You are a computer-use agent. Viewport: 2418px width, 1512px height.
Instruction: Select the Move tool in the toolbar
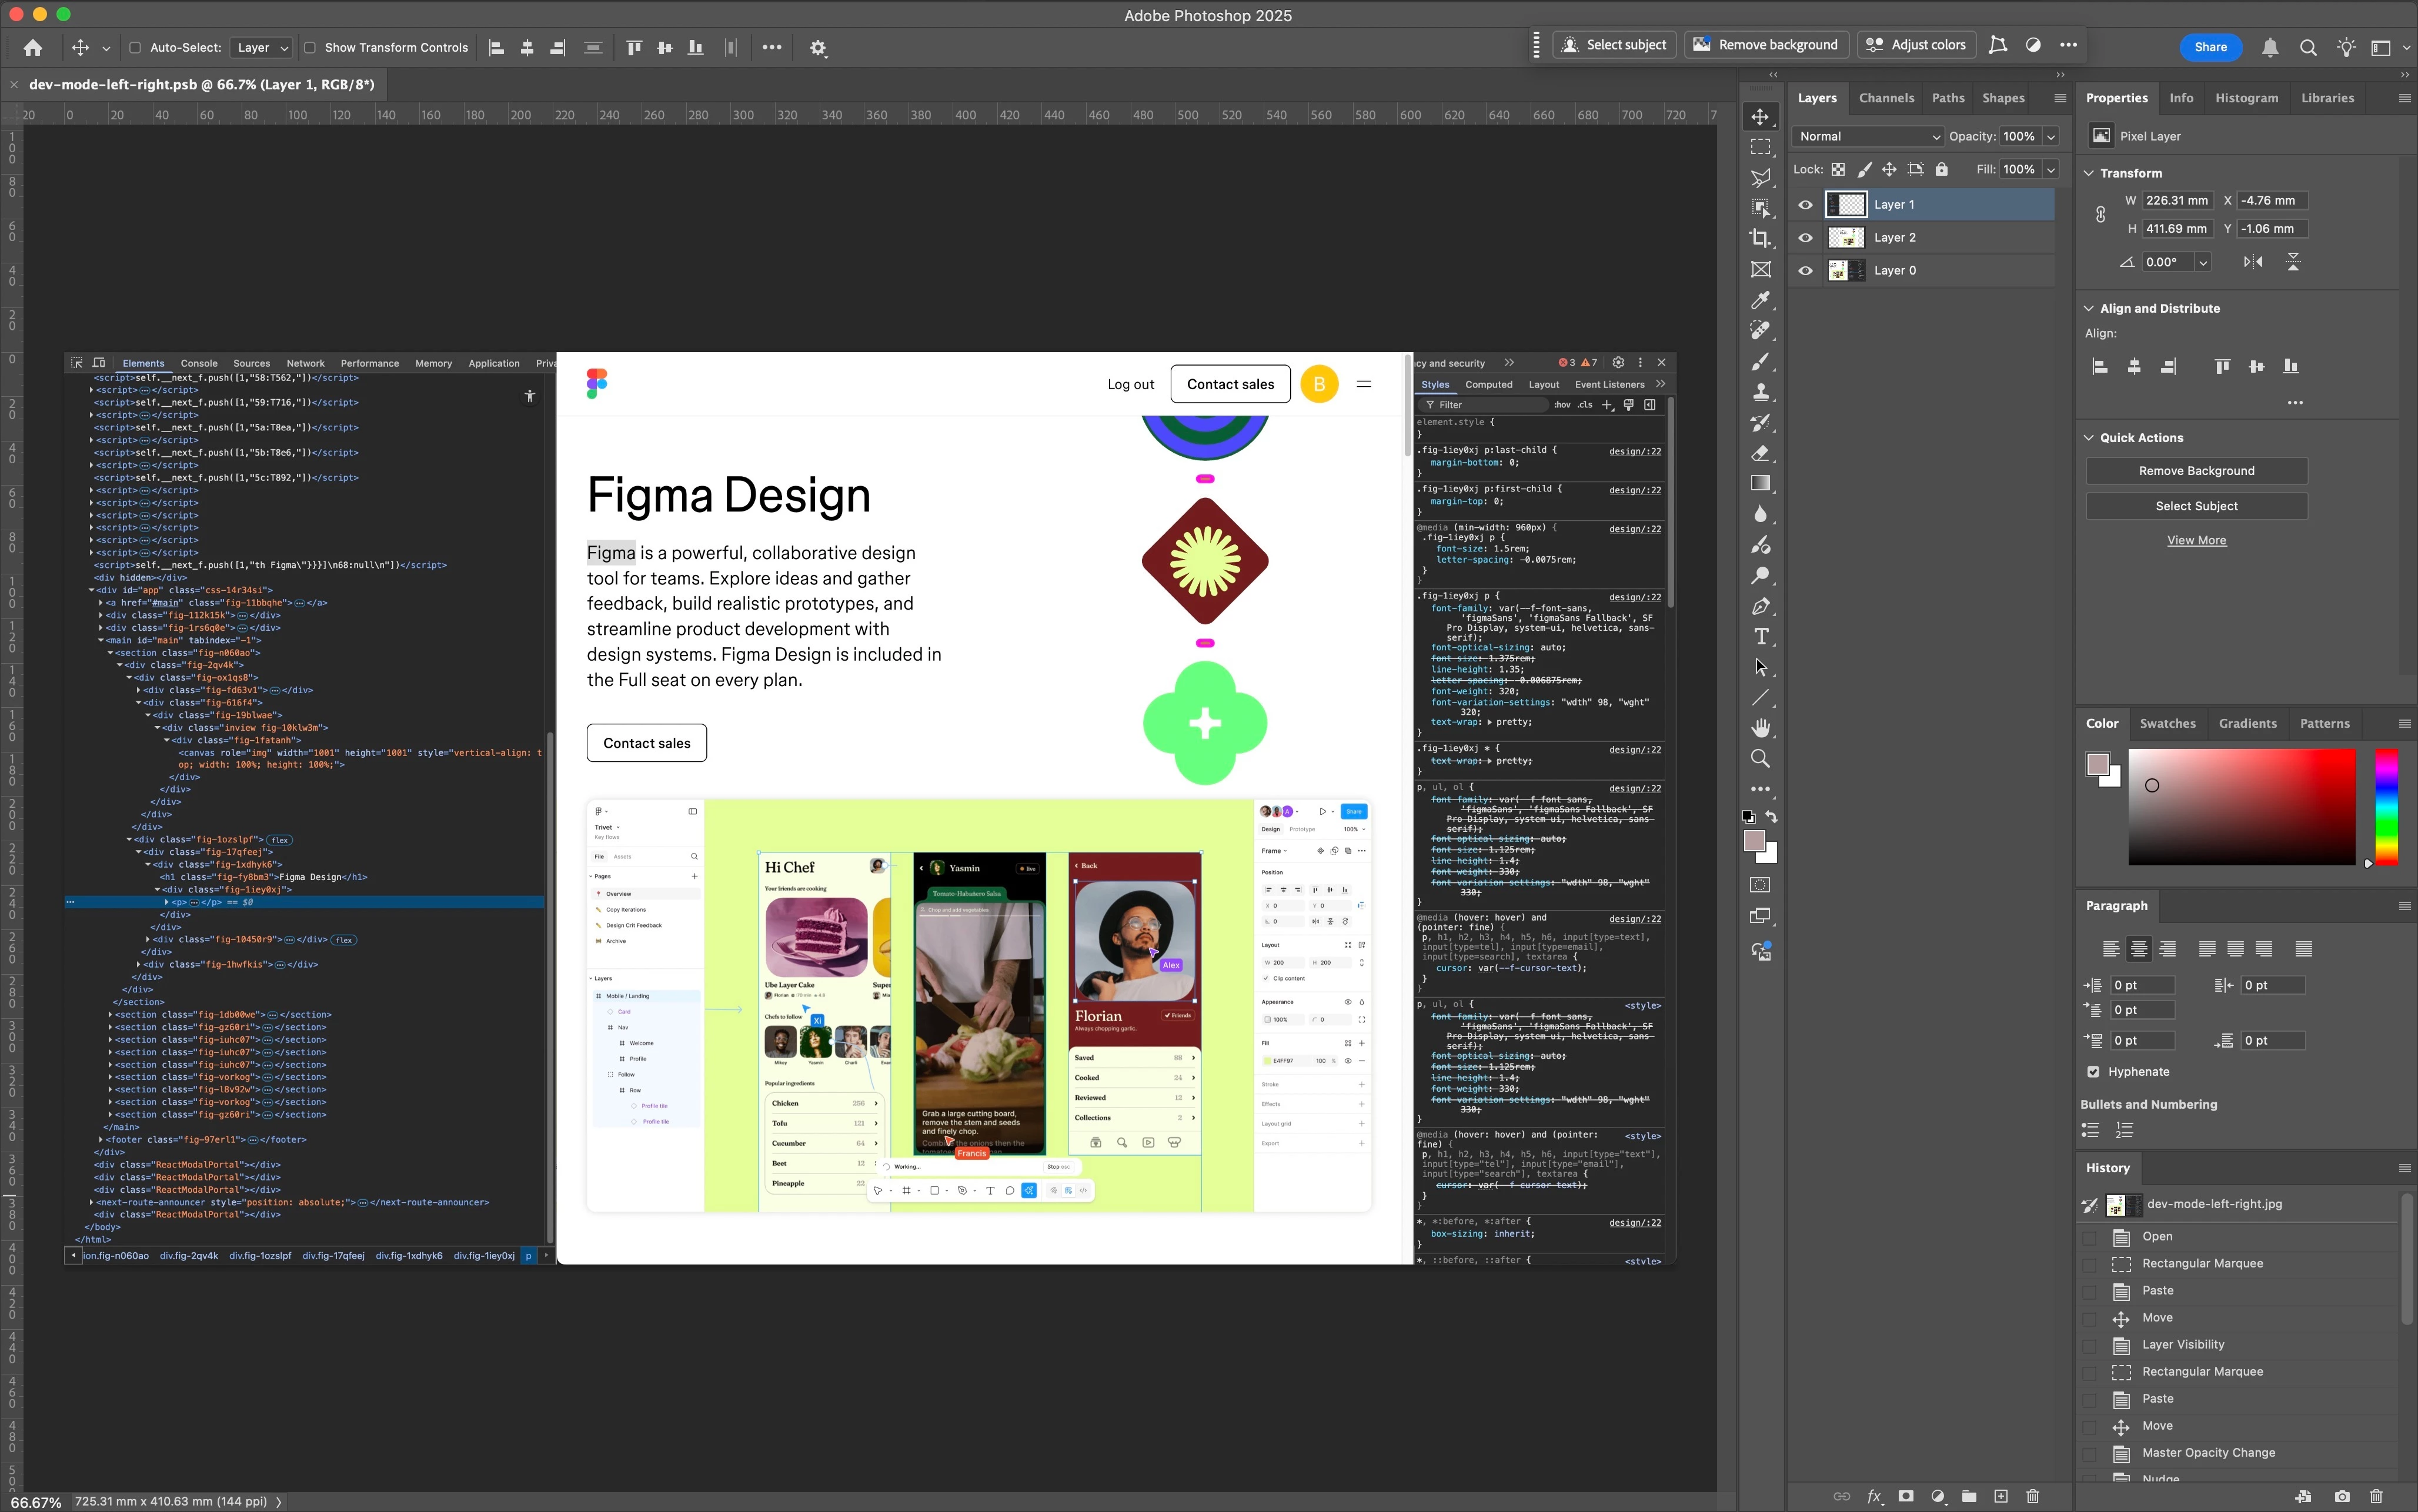tap(1760, 117)
